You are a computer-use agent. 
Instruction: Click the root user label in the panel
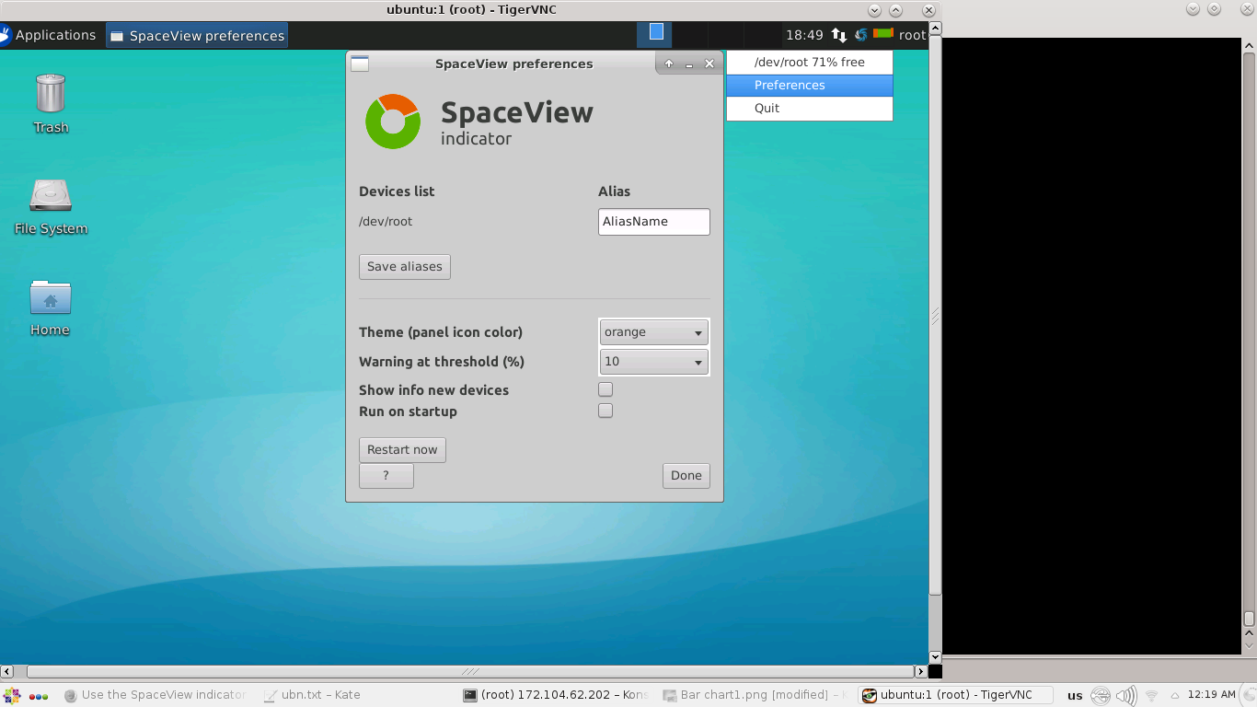coord(912,35)
